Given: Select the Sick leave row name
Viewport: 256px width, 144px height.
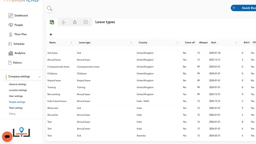Looking at the screenshot, I should [52, 53].
